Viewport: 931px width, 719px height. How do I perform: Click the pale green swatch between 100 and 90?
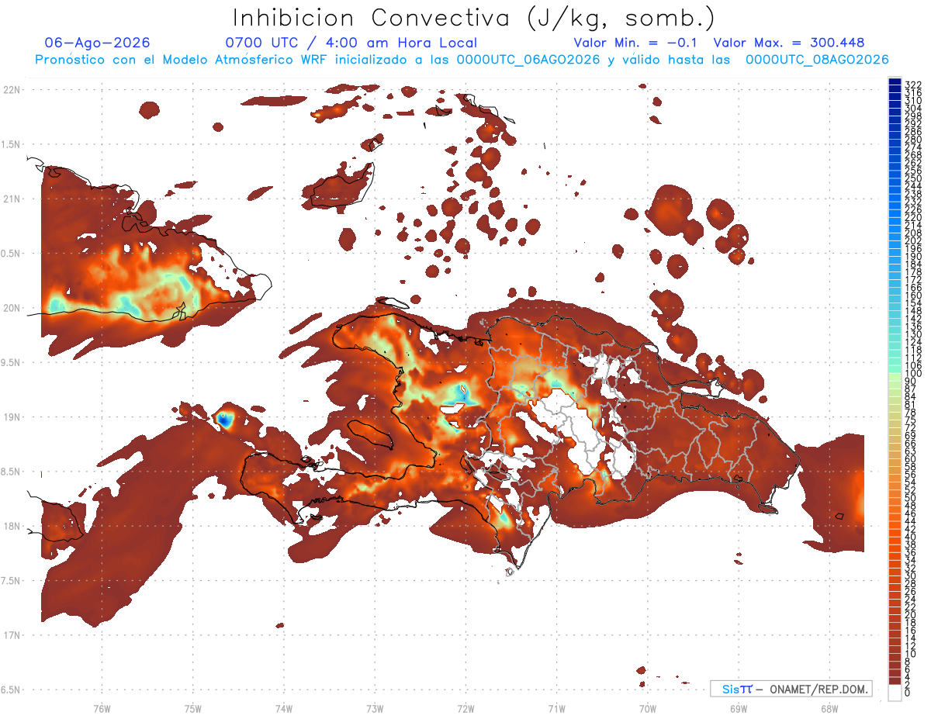895,379
